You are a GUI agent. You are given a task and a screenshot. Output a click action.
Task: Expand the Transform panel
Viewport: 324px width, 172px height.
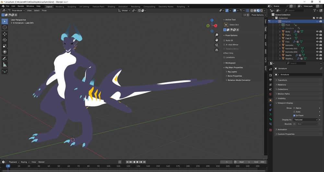coord(298,80)
